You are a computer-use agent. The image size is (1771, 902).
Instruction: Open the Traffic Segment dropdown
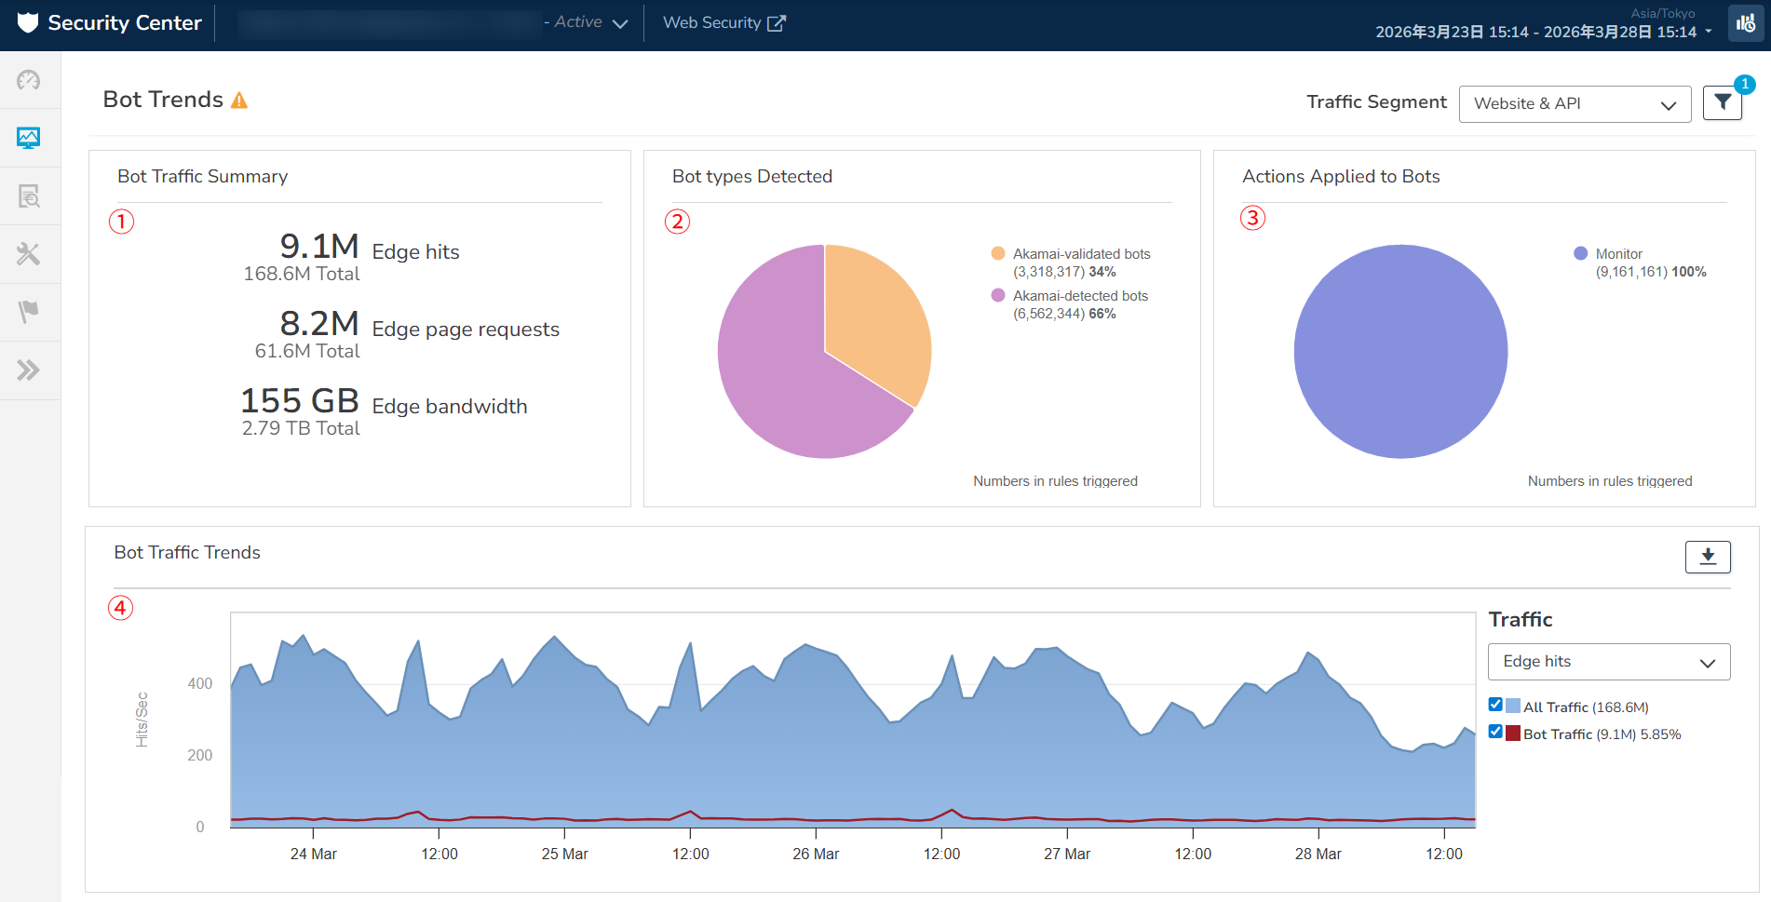[x=1574, y=104]
